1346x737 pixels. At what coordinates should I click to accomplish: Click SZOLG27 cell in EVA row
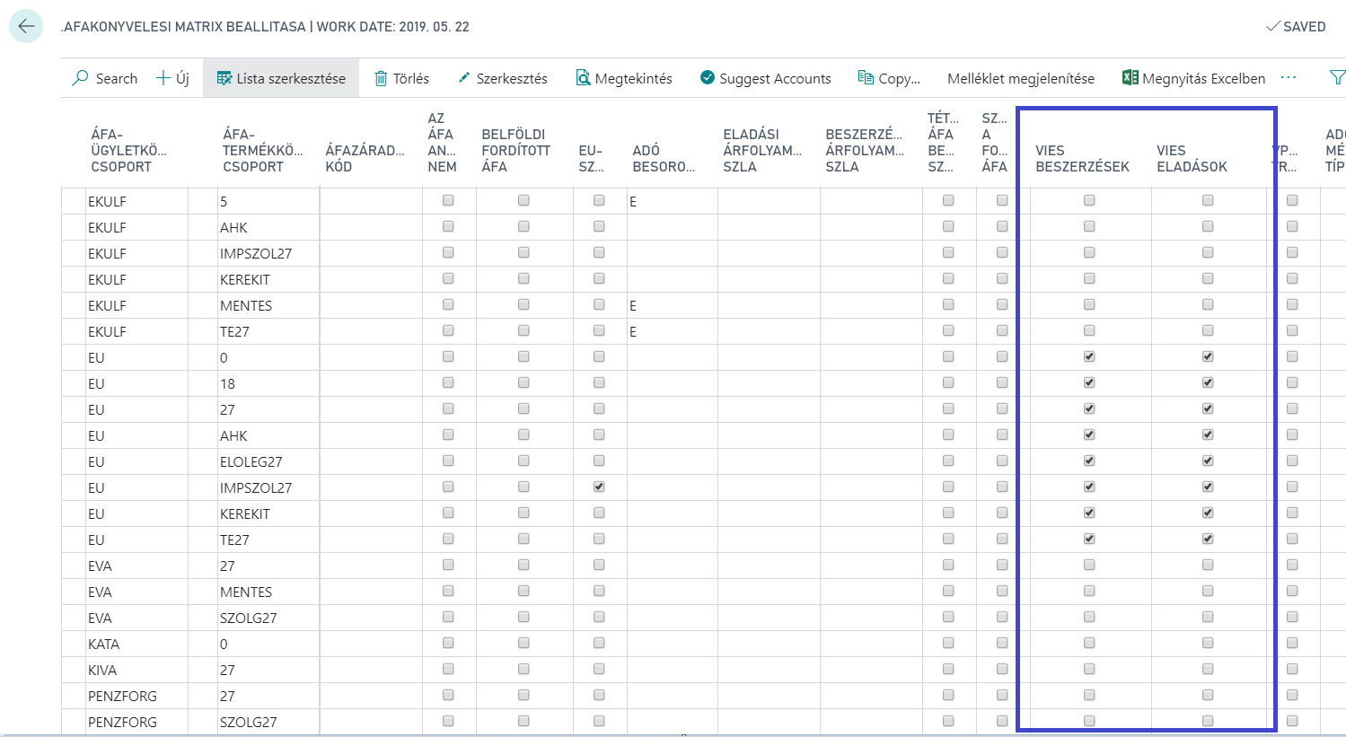pos(268,618)
